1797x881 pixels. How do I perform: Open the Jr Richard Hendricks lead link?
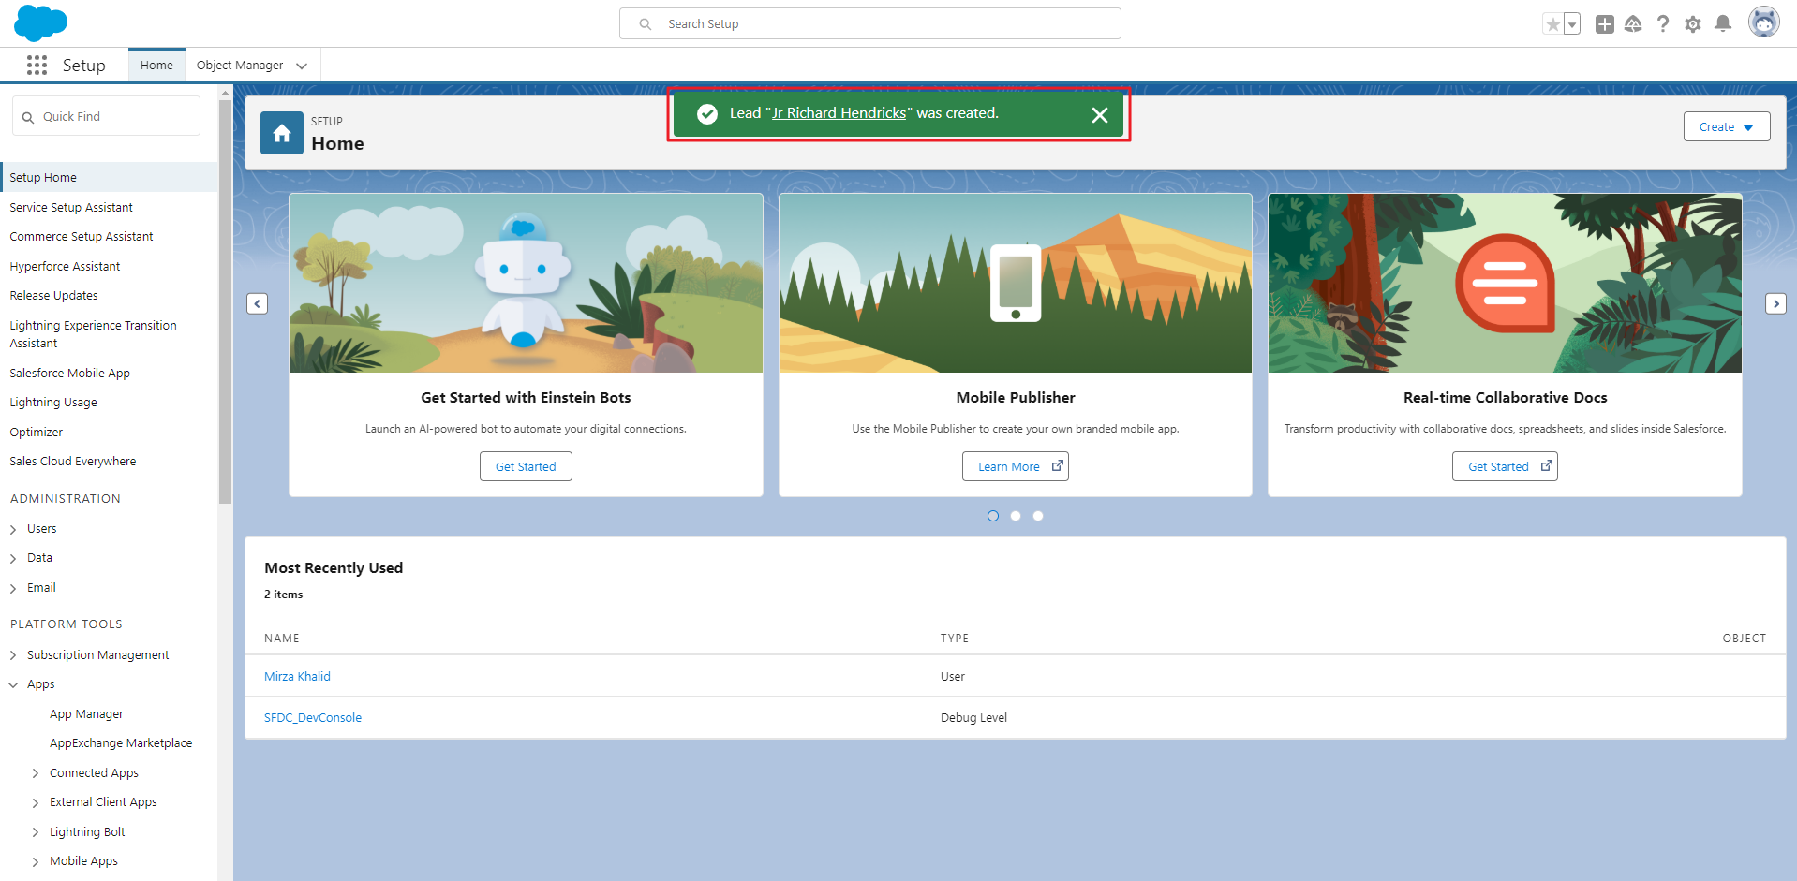[839, 113]
